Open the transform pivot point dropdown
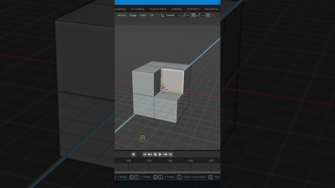 tap(186, 15)
